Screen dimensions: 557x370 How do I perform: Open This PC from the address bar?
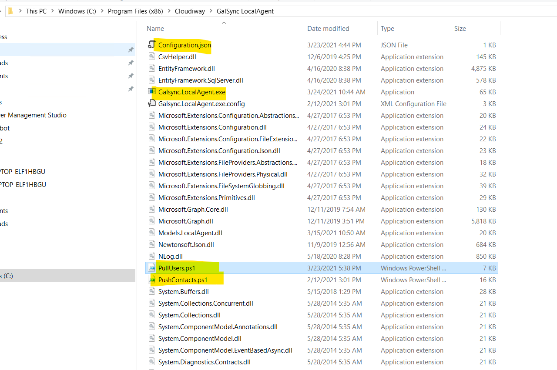coord(36,11)
